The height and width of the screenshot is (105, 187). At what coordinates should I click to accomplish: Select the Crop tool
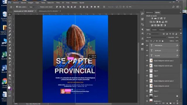(10, 28)
